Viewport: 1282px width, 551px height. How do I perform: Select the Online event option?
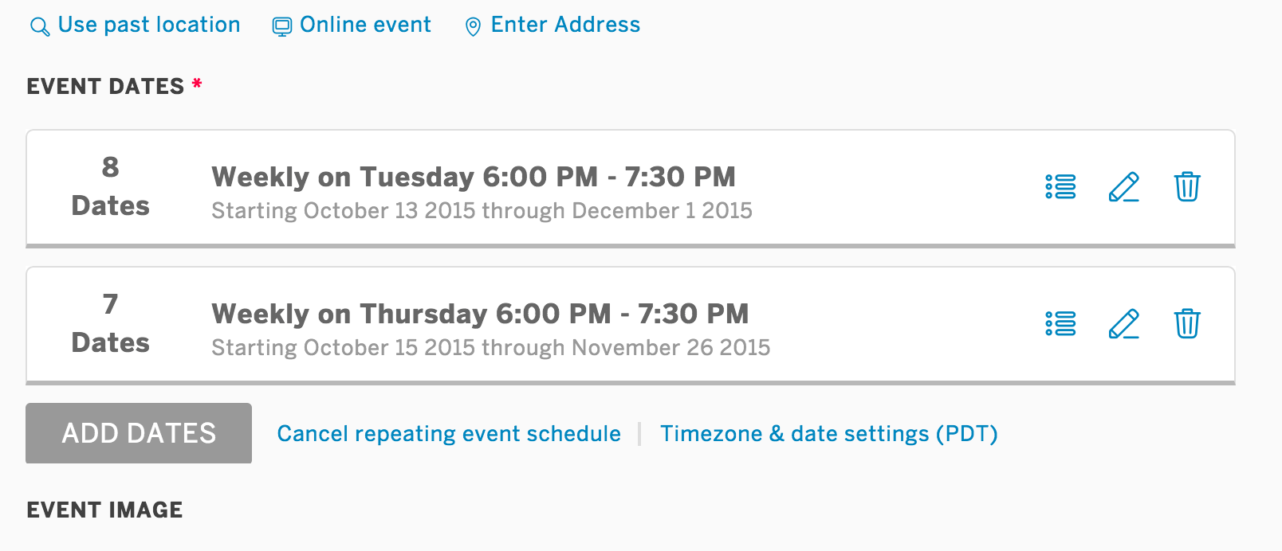(365, 25)
